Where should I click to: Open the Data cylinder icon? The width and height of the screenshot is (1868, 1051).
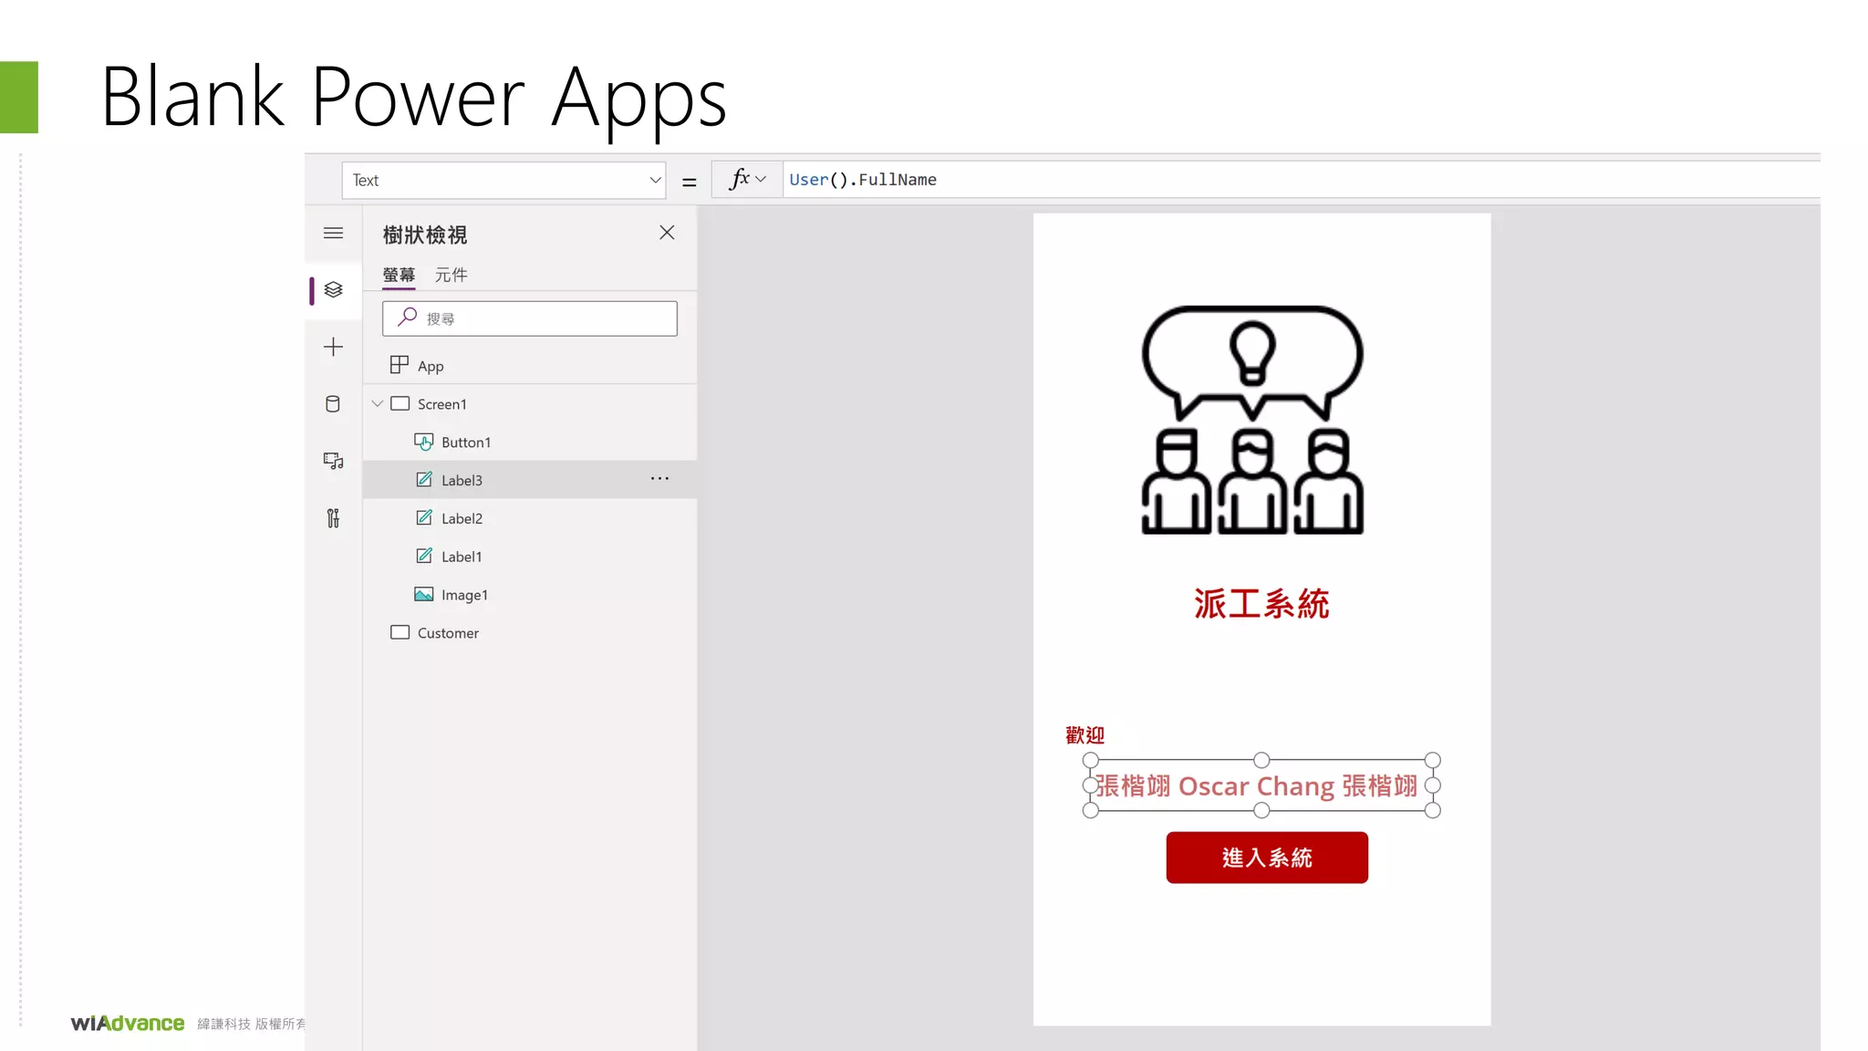click(x=333, y=404)
